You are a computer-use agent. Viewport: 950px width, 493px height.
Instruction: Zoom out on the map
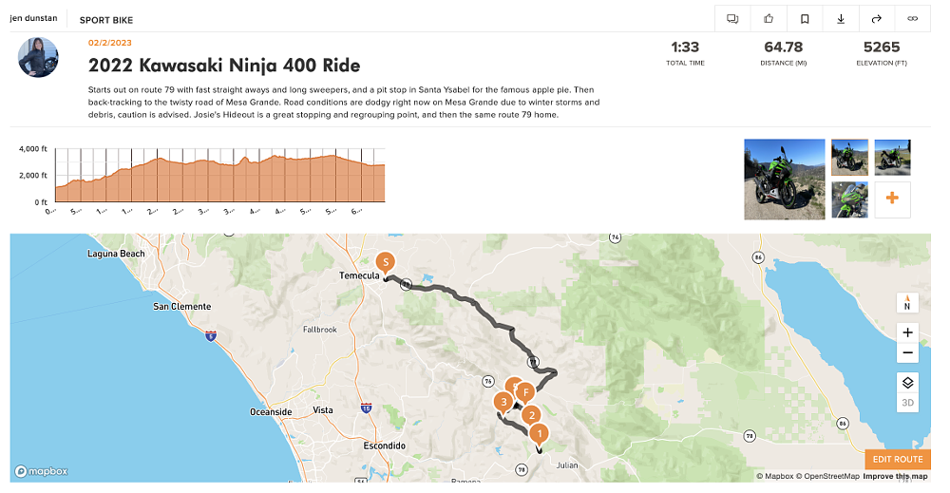point(907,353)
